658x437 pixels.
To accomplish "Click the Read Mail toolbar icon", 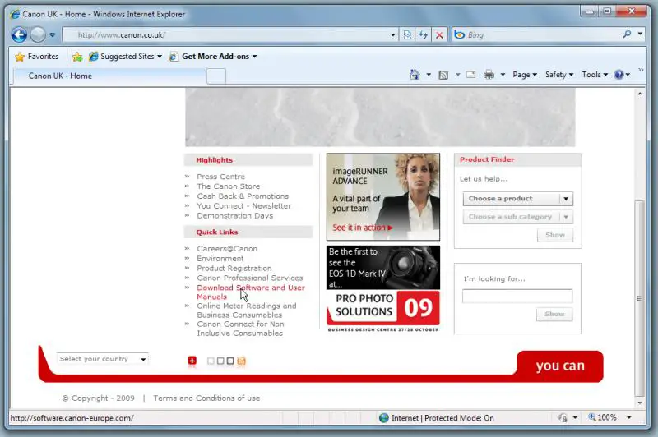I will click(x=471, y=75).
